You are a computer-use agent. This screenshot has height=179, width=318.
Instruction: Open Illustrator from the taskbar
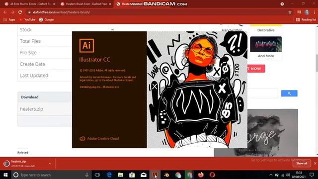coord(155,175)
